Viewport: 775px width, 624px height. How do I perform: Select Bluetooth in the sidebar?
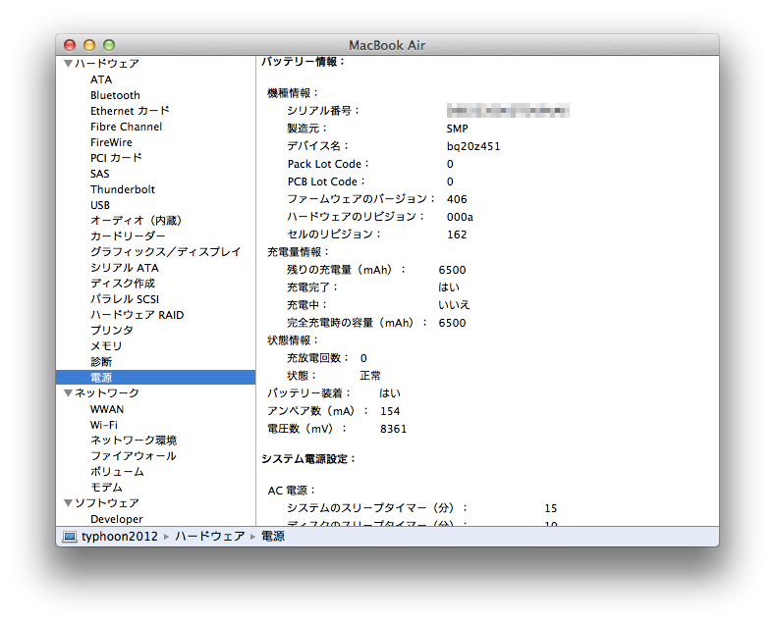(x=115, y=95)
